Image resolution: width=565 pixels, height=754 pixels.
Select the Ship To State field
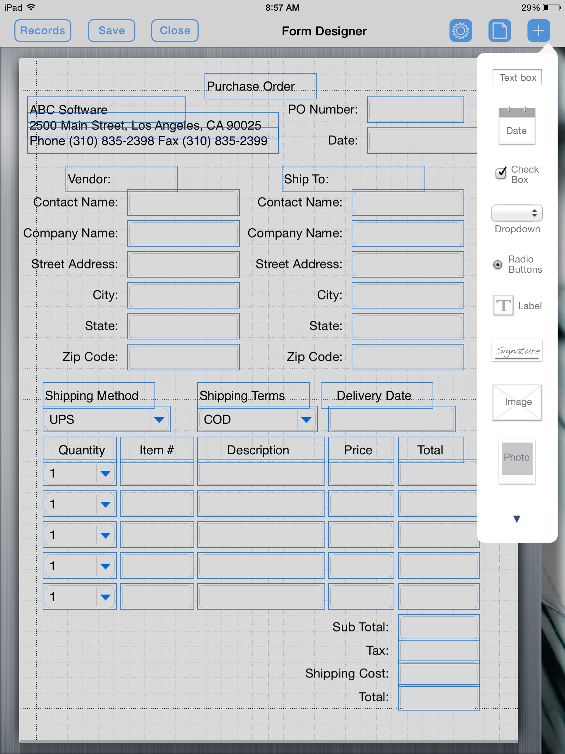pos(408,326)
